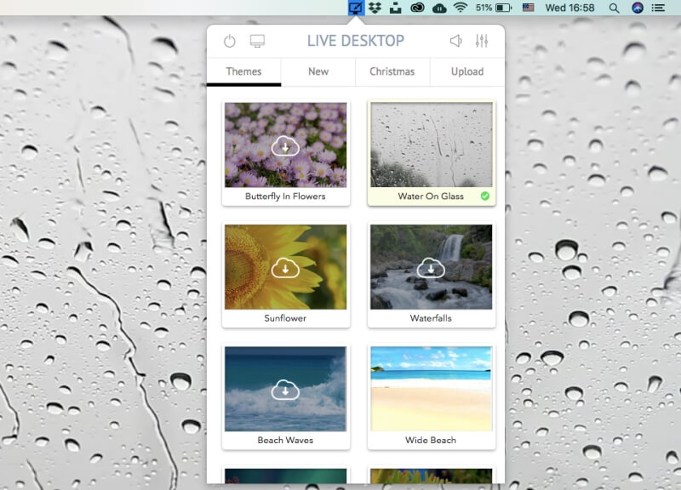This screenshot has width=681, height=490.
Task: Open the Christmas tab
Action: [x=392, y=71]
